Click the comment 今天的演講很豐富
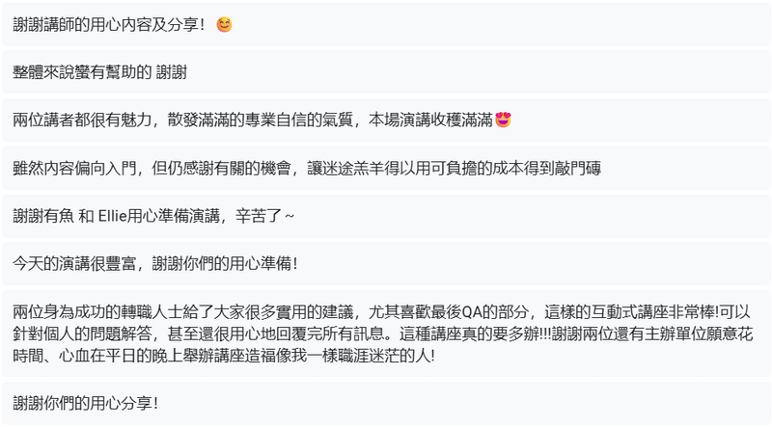 tap(154, 262)
